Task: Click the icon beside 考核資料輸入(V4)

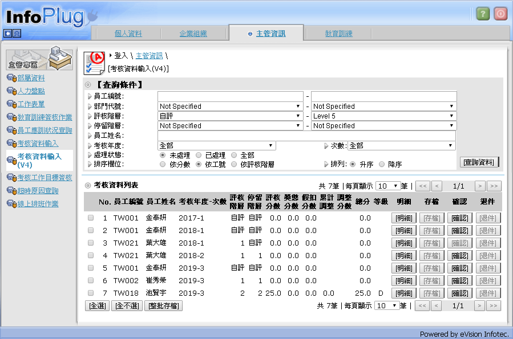Action: click(11, 160)
